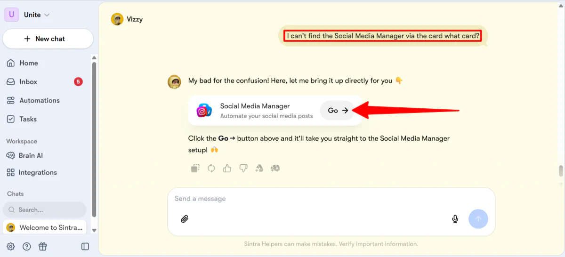Collapse the sidebar panel icon
Screen dimensions: 565x257
85,246
